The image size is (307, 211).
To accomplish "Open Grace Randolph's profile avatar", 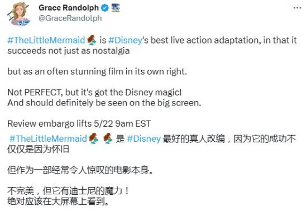I will click(19, 14).
